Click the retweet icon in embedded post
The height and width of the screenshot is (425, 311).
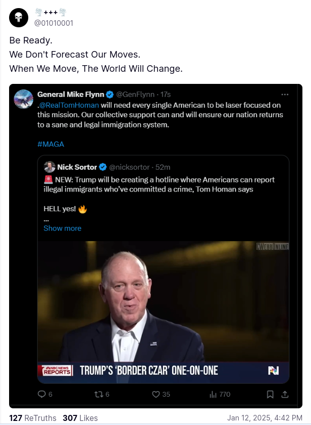pos(99,394)
